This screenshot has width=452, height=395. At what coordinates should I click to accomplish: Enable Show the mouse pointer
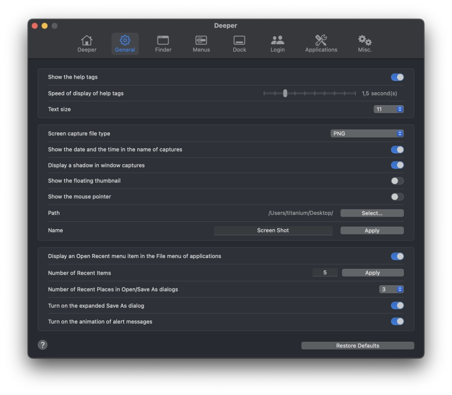pos(397,196)
